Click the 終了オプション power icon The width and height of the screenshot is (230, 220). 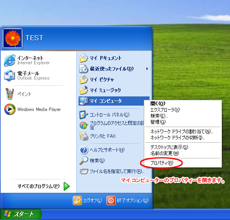111,200
